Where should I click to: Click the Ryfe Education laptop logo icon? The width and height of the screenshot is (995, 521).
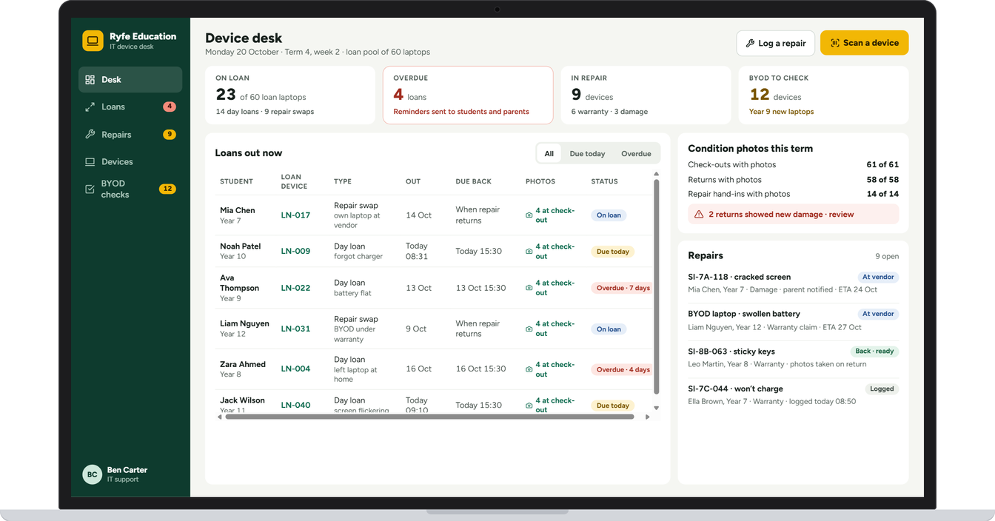point(93,41)
